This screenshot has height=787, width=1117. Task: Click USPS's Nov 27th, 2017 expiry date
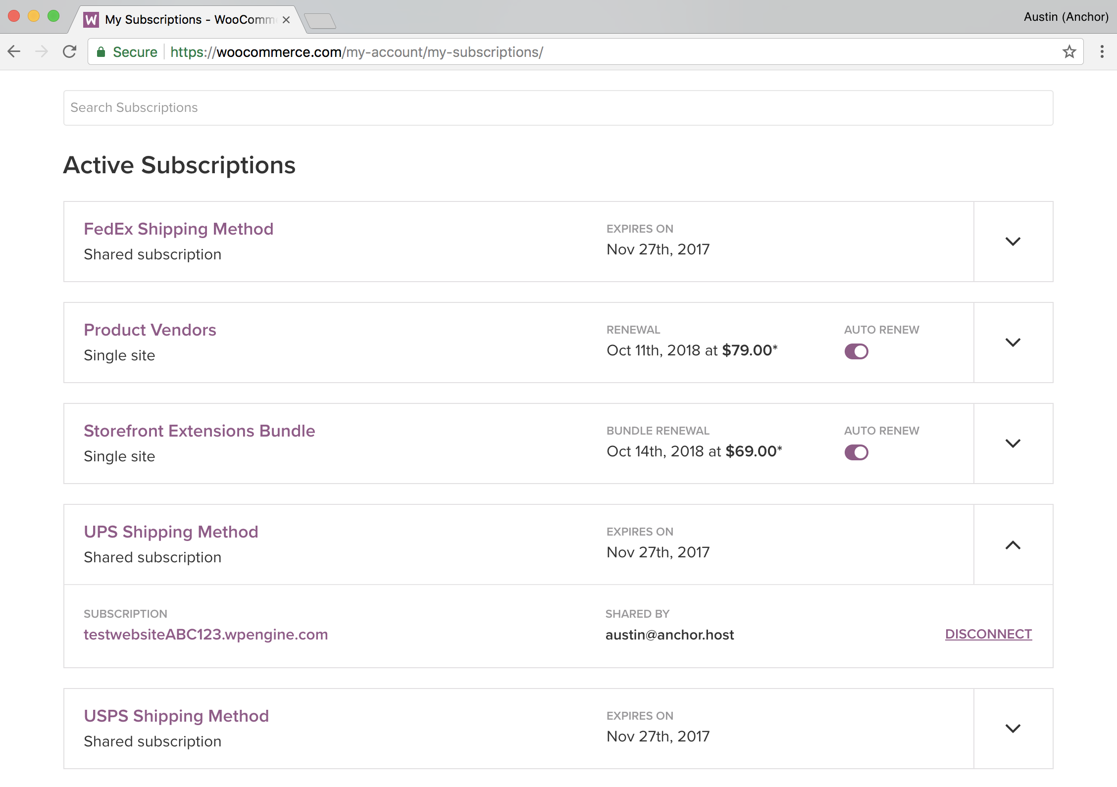658,736
